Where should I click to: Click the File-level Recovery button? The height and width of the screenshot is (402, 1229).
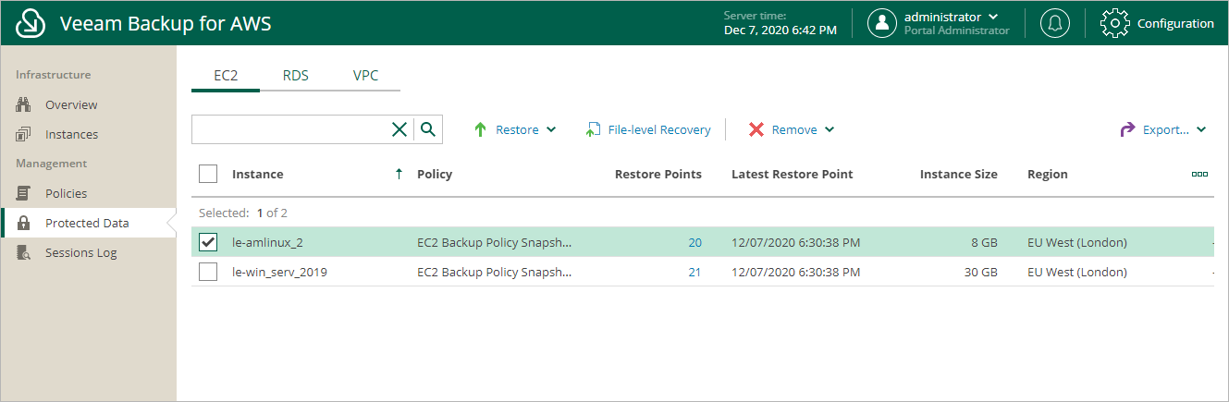pos(648,130)
